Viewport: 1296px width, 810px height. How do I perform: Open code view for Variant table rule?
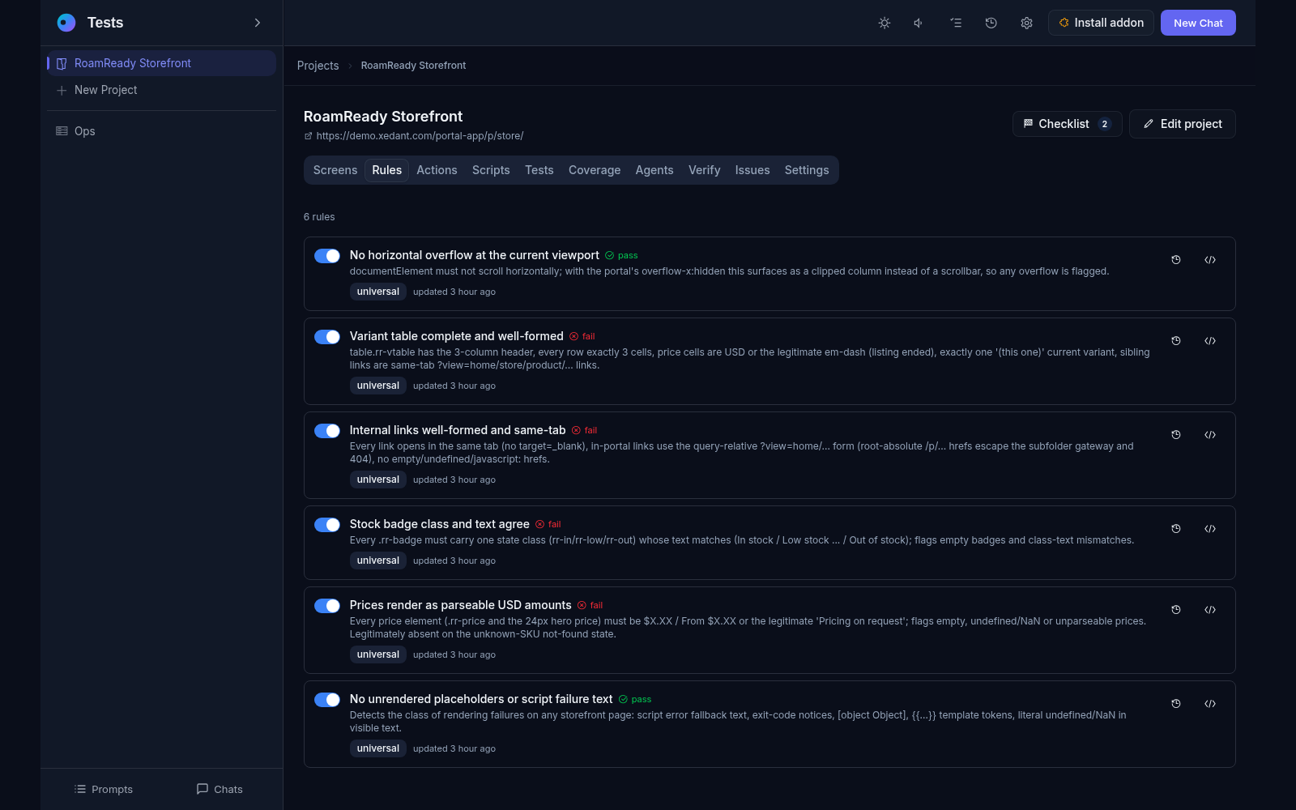pyautogui.click(x=1210, y=341)
